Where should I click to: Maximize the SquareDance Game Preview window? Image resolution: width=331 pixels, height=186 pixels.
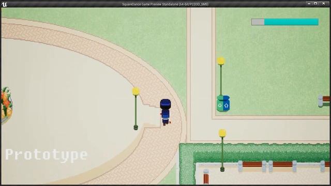tap(315, 4)
